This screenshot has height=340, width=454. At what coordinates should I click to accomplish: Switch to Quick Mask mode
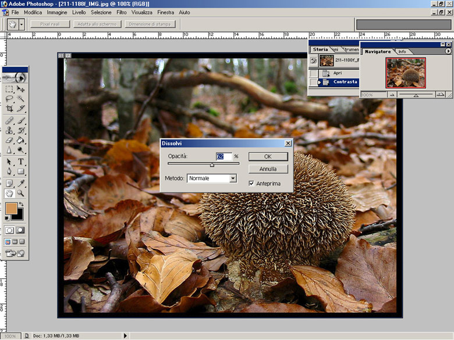(21, 230)
